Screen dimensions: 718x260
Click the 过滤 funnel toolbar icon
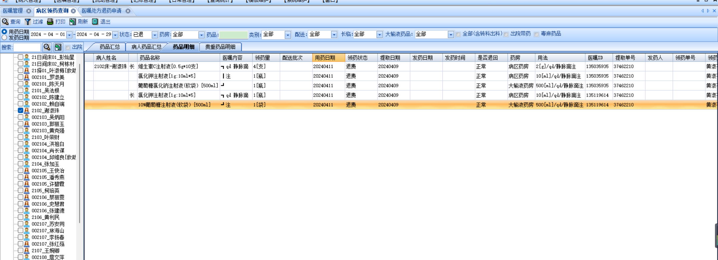coord(28,22)
